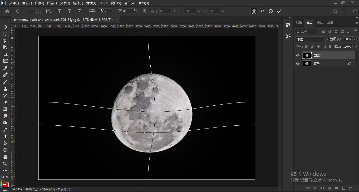Viewport: 359px width, 192px height.
Task: Select the Eraser tool
Action: (x=5, y=102)
